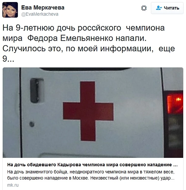Click the dark window strip atop the photo
186x190 pixels.
click(86, 69)
